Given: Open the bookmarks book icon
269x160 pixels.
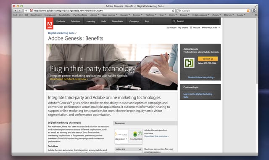Looking at the screenshot, I should pyautogui.click(x=21, y=15).
